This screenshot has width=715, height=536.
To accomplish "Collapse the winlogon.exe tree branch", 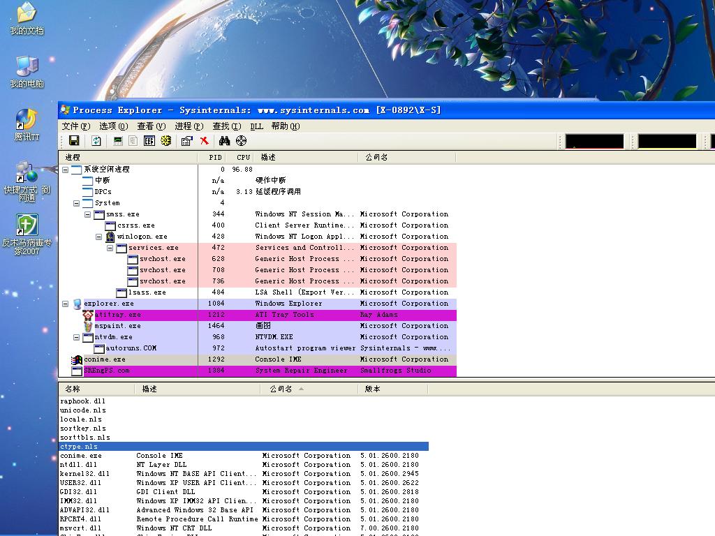I will coord(99,237).
